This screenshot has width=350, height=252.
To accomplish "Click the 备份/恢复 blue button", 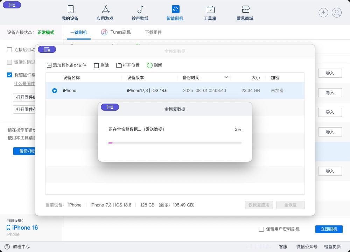I will (x=24, y=151).
